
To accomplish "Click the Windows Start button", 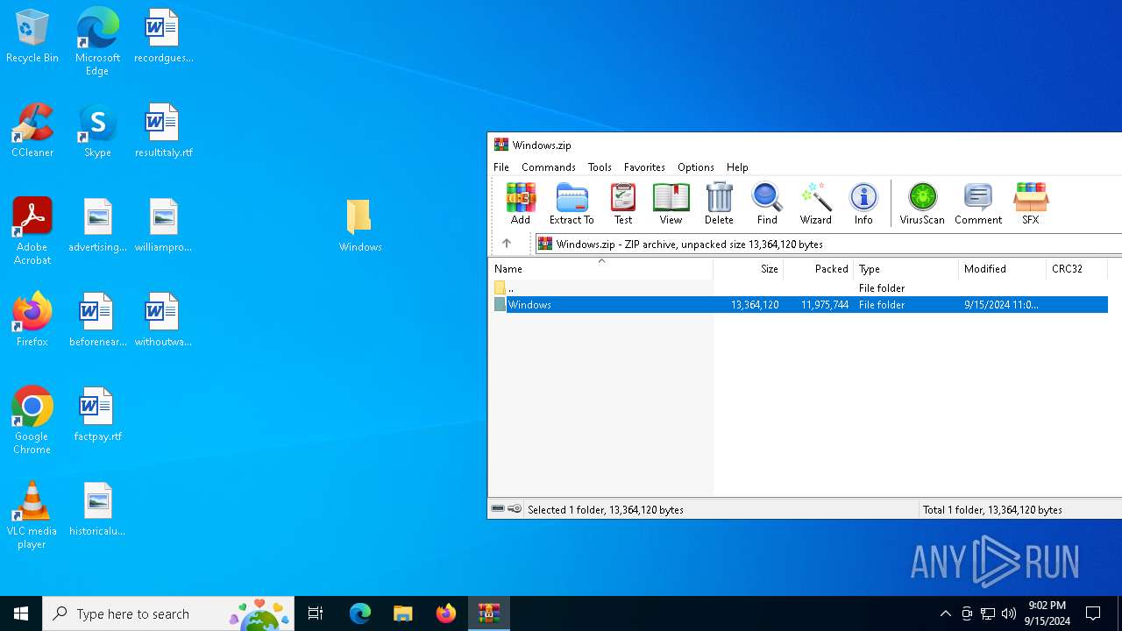I will click(21, 613).
